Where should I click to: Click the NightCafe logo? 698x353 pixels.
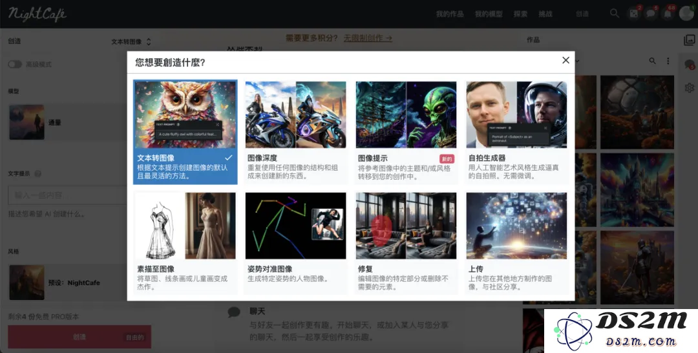(x=37, y=14)
